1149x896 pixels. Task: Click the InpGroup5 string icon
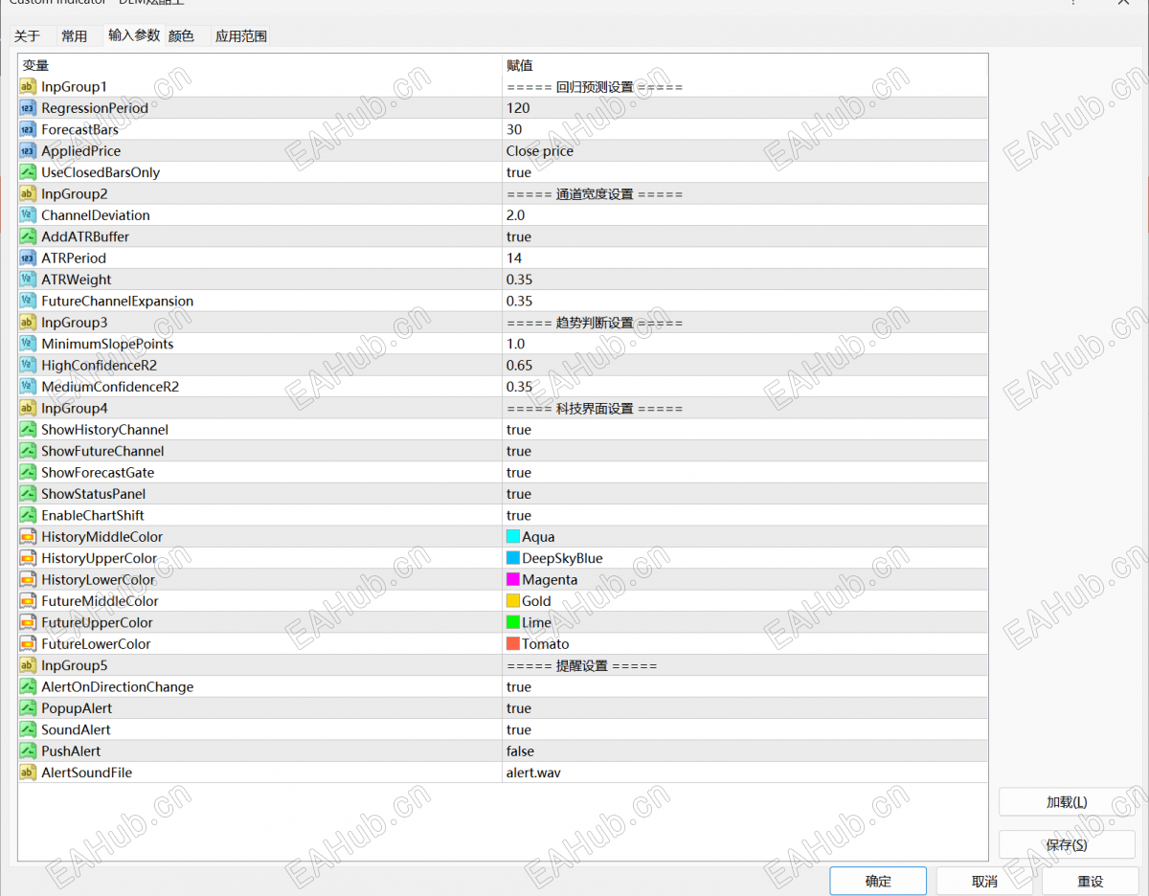(x=28, y=665)
